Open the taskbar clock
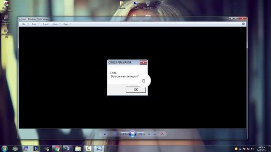The width and height of the screenshot is (271, 152). tap(262, 149)
